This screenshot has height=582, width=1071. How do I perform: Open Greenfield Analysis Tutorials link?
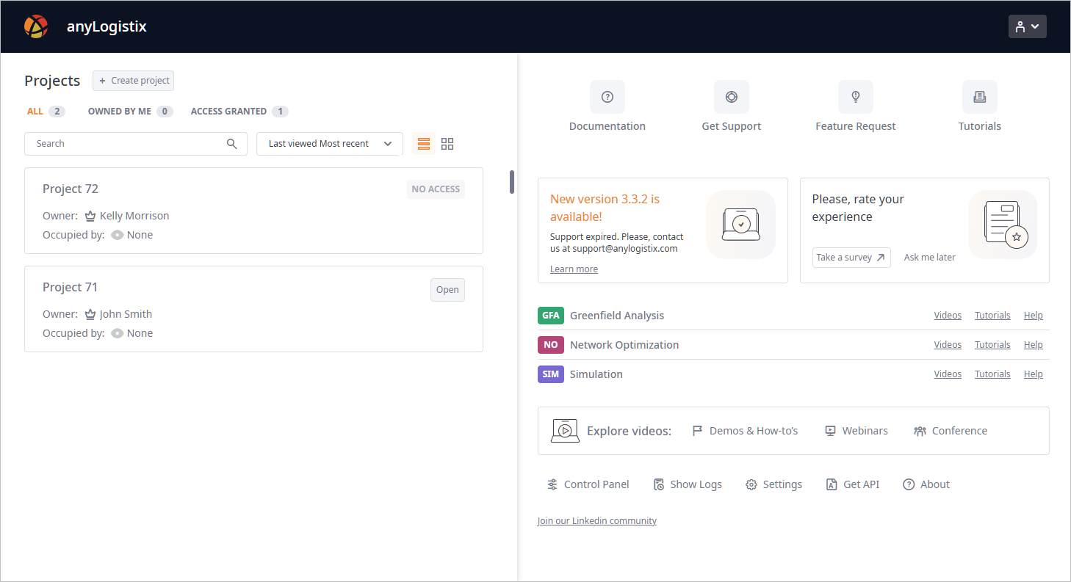coord(992,316)
